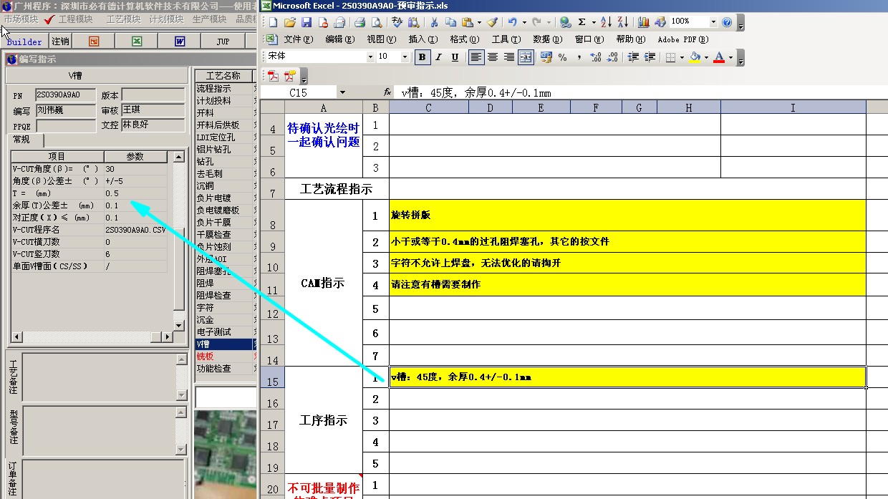Increase decimal places icon
The width and height of the screenshot is (888, 499).
(x=595, y=57)
